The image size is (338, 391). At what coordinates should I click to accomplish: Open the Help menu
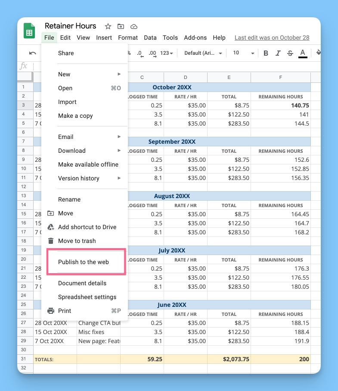tap(219, 38)
